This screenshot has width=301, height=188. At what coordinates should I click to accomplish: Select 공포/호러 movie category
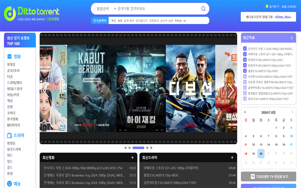[13, 71]
